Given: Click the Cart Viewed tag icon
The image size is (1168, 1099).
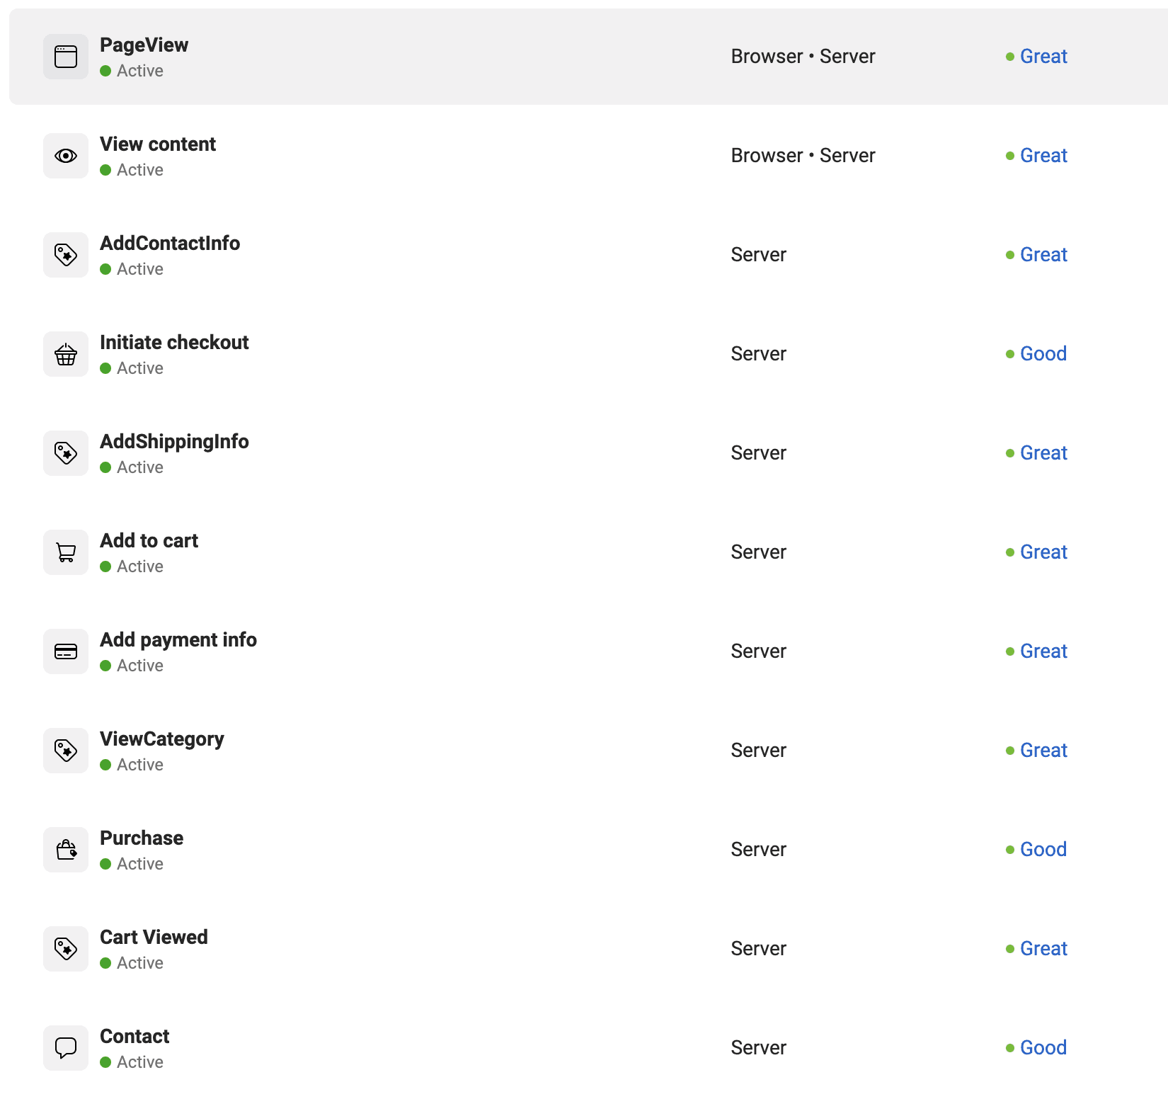Looking at the screenshot, I should [66, 949].
